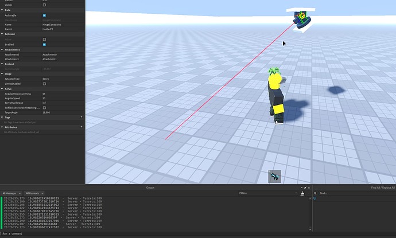Click the turret object in viewport
The height and width of the screenshot is (238, 396).
302,19
